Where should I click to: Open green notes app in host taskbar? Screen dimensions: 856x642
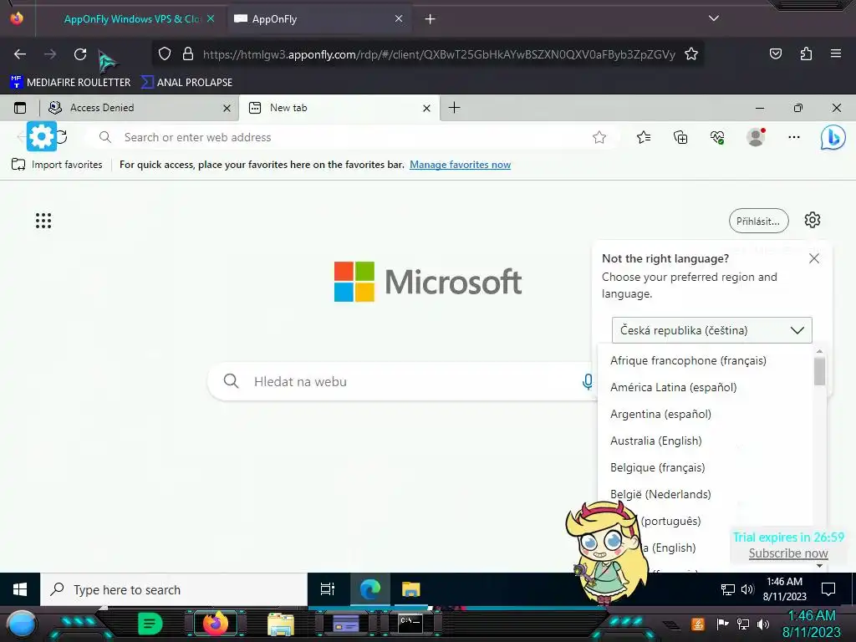click(x=150, y=624)
